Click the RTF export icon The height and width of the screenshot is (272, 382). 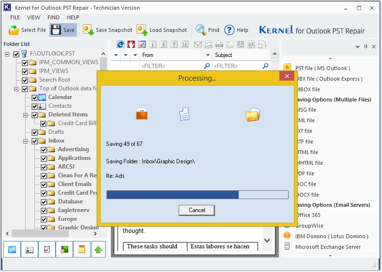click(x=230, y=44)
